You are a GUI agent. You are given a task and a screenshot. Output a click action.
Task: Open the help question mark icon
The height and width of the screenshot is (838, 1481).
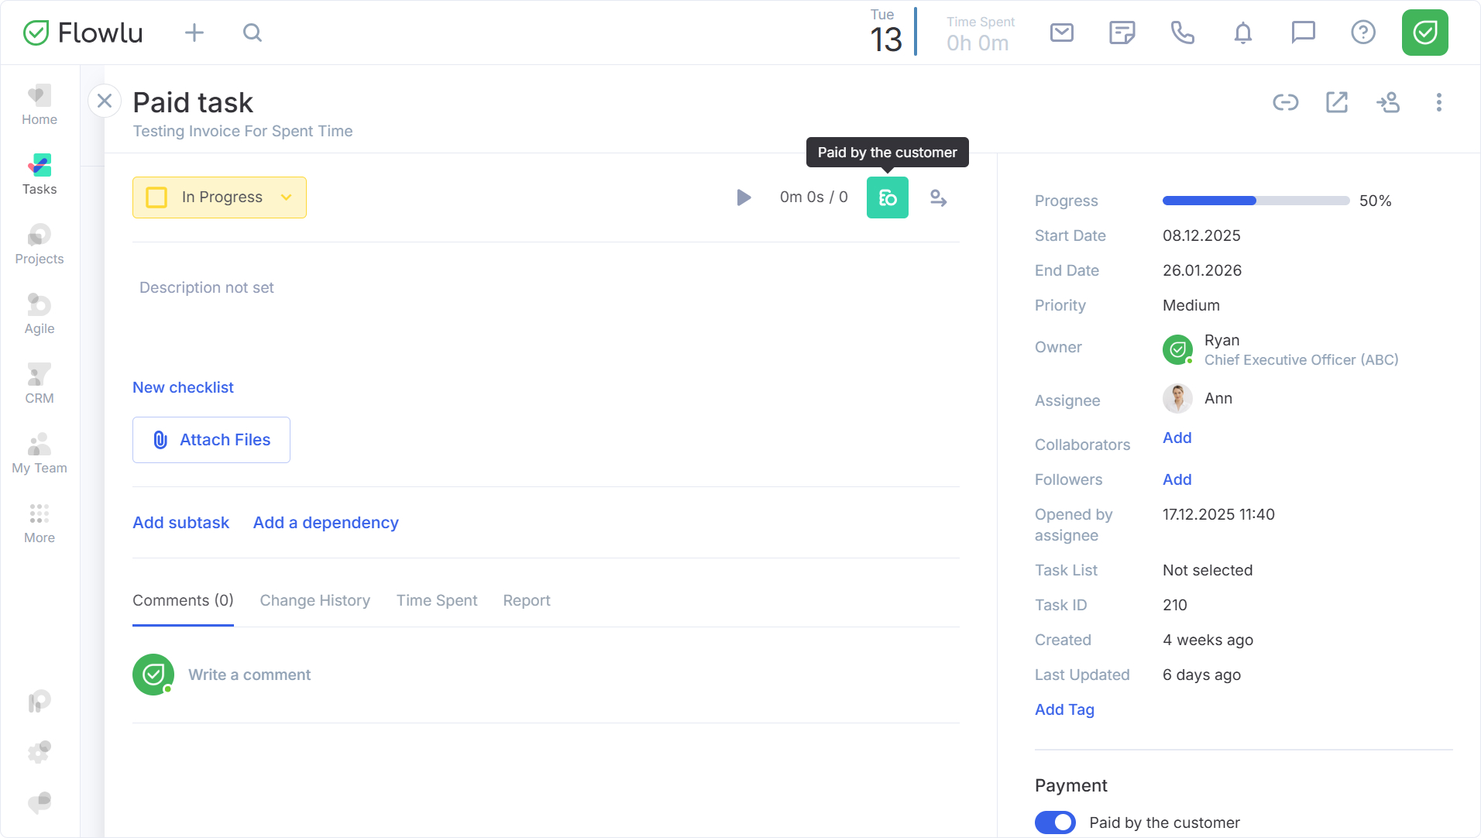click(x=1362, y=33)
